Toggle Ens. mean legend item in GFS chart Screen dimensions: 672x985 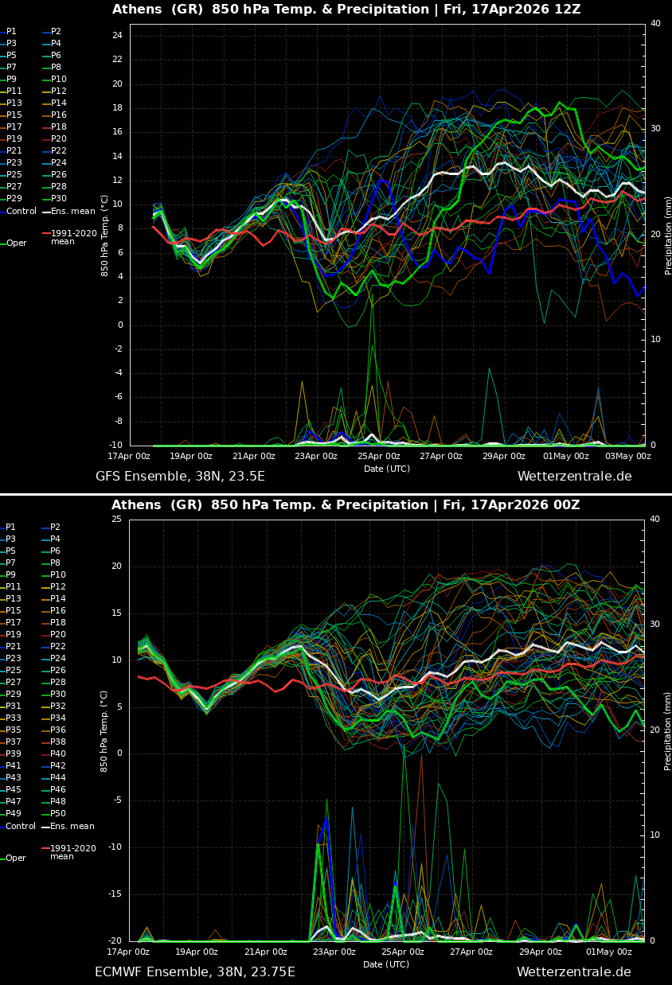[x=72, y=212]
